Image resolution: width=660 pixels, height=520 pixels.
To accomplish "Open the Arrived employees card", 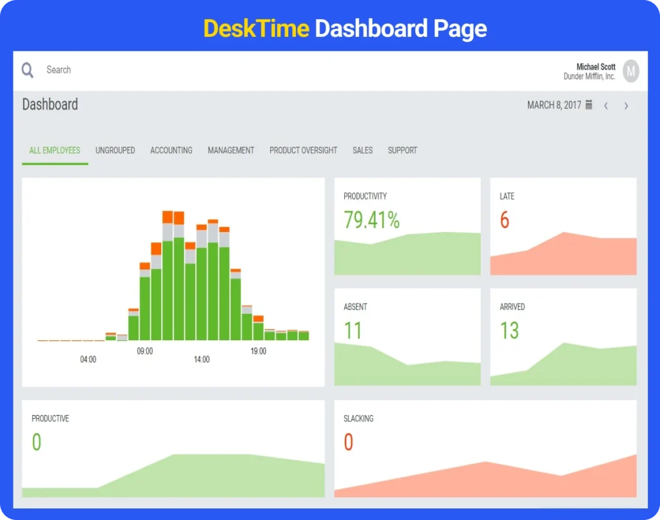I will (563, 336).
